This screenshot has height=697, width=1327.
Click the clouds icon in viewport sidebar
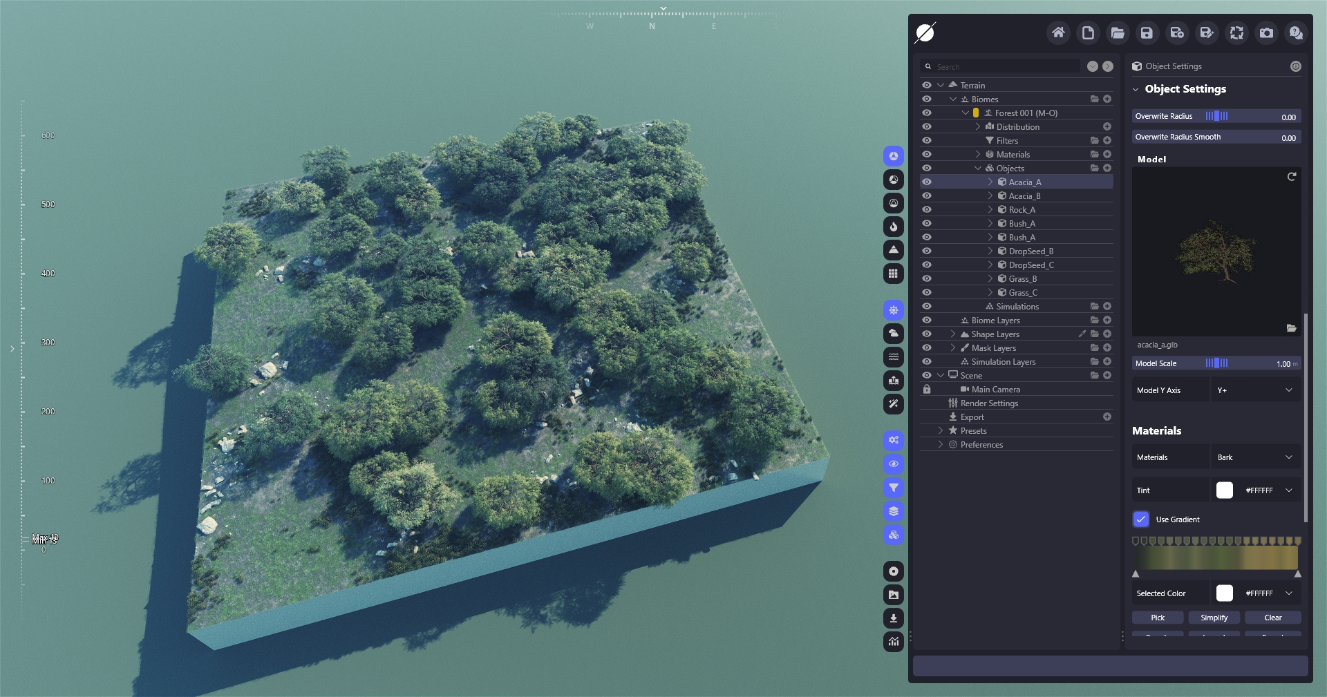click(894, 334)
